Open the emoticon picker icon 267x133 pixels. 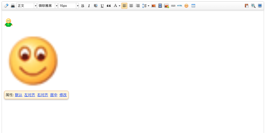coord(186,6)
